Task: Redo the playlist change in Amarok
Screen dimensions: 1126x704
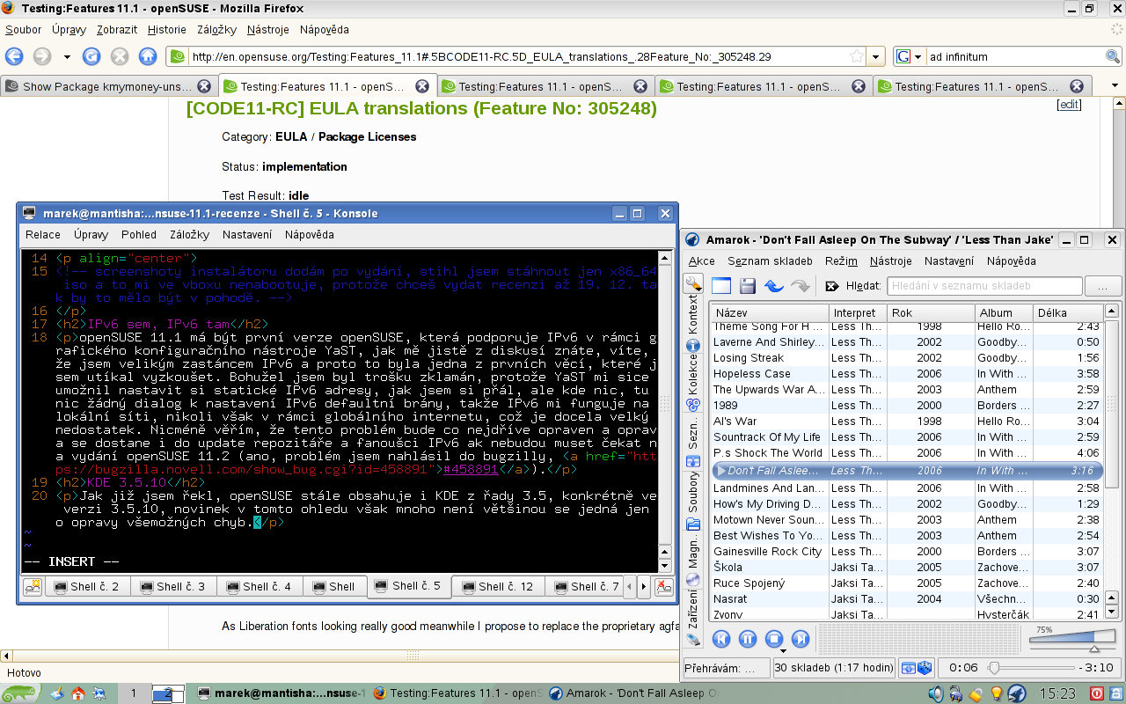Action: click(801, 286)
